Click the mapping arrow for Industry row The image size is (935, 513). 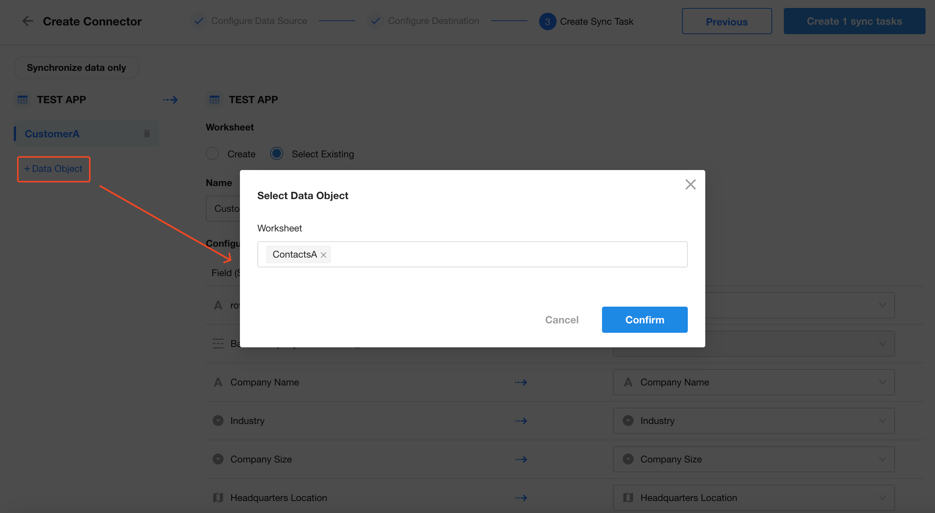tap(521, 421)
